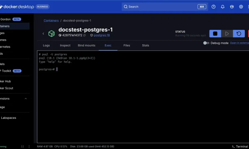Open Gordon in the sidebar
The image size is (249, 149).
(11, 19)
